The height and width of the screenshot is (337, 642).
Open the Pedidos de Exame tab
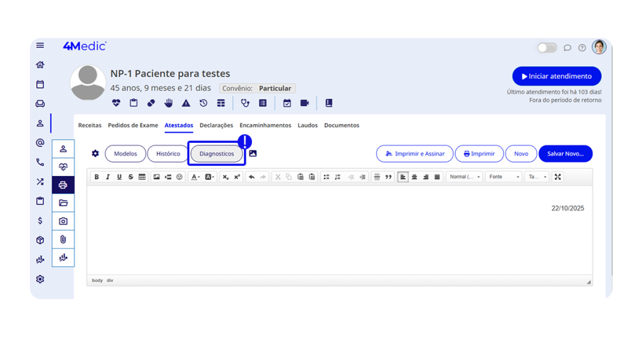click(x=133, y=125)
